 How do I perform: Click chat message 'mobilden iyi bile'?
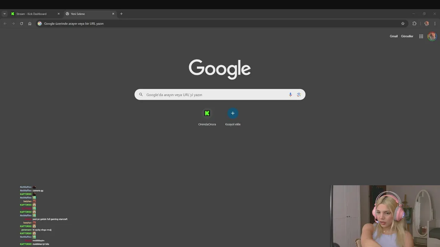[41, 244]
